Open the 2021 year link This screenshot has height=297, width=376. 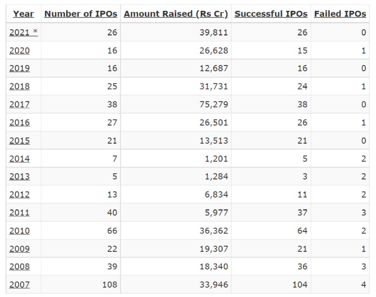tap(20, 32)
